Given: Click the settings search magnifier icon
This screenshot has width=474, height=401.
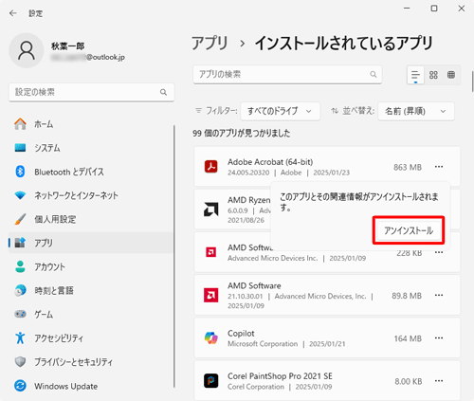Looking at the screenshot, I should (x=163, y=92).
